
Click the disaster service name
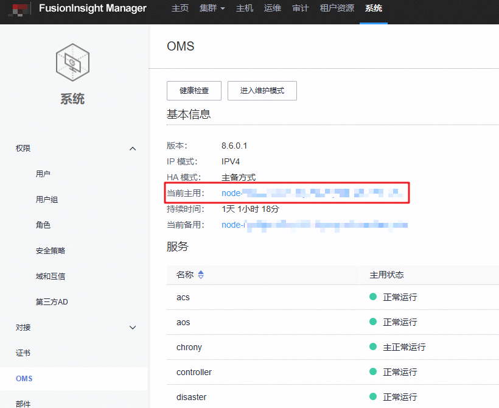(x=191, y=397)
